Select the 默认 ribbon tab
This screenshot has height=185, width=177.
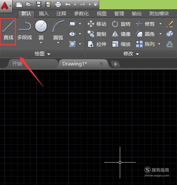26,14
